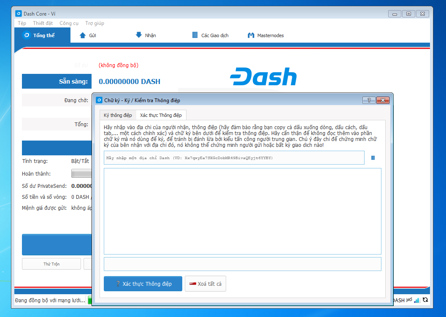Click the large message text area
Screen dimensions: 446x317
pos(242,211)
